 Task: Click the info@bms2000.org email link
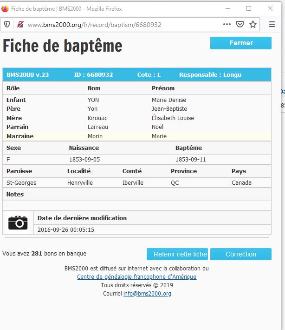(147, 294)
